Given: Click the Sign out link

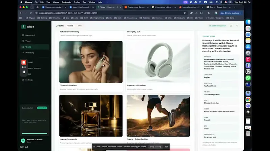Looking at the screenshot, I should pyautogui.click(x=24, y=147).
